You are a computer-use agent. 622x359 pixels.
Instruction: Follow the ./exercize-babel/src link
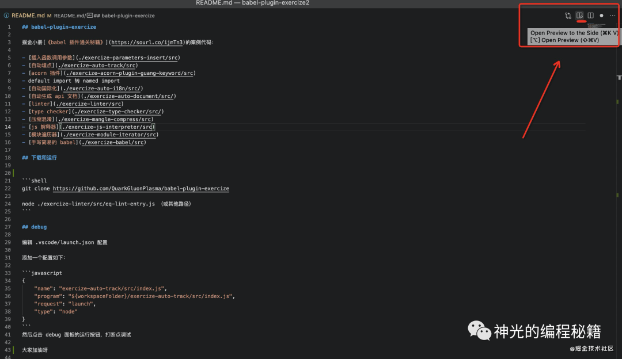[112, 142]
